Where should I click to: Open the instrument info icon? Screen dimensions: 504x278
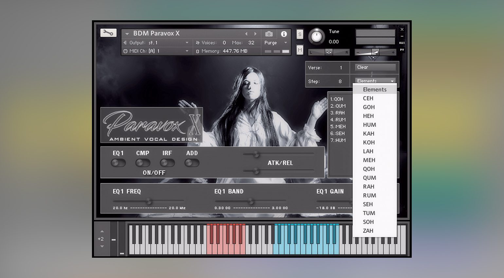[x=284, y=34]
